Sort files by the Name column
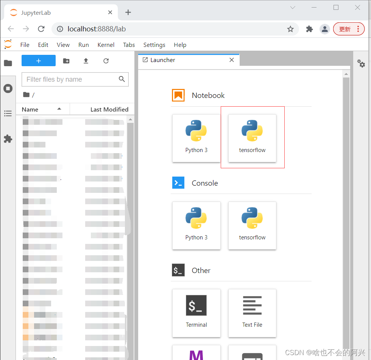371x360 pixels. click(x=30, y=109)
